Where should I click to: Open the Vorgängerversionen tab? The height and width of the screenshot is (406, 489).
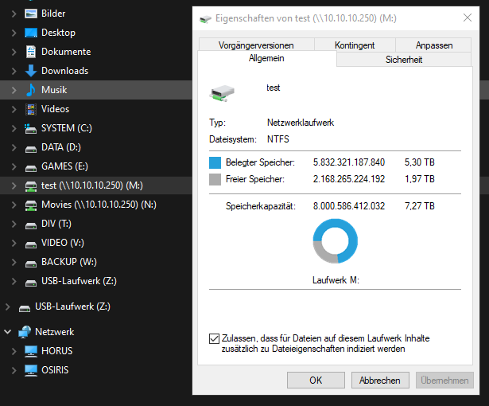[x=256, y=45]
